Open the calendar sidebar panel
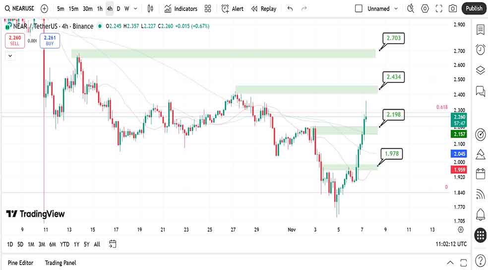This screenshot has height=270, width=488. 480,174
